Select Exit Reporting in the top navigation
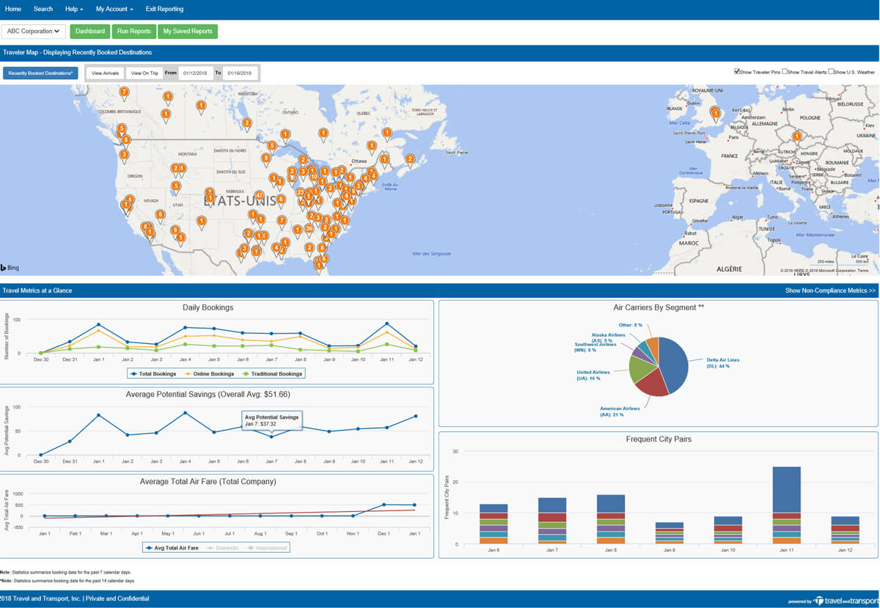 coord(164,9)
